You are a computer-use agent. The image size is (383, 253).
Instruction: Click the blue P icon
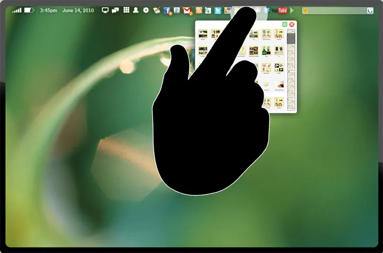(177, 10)
